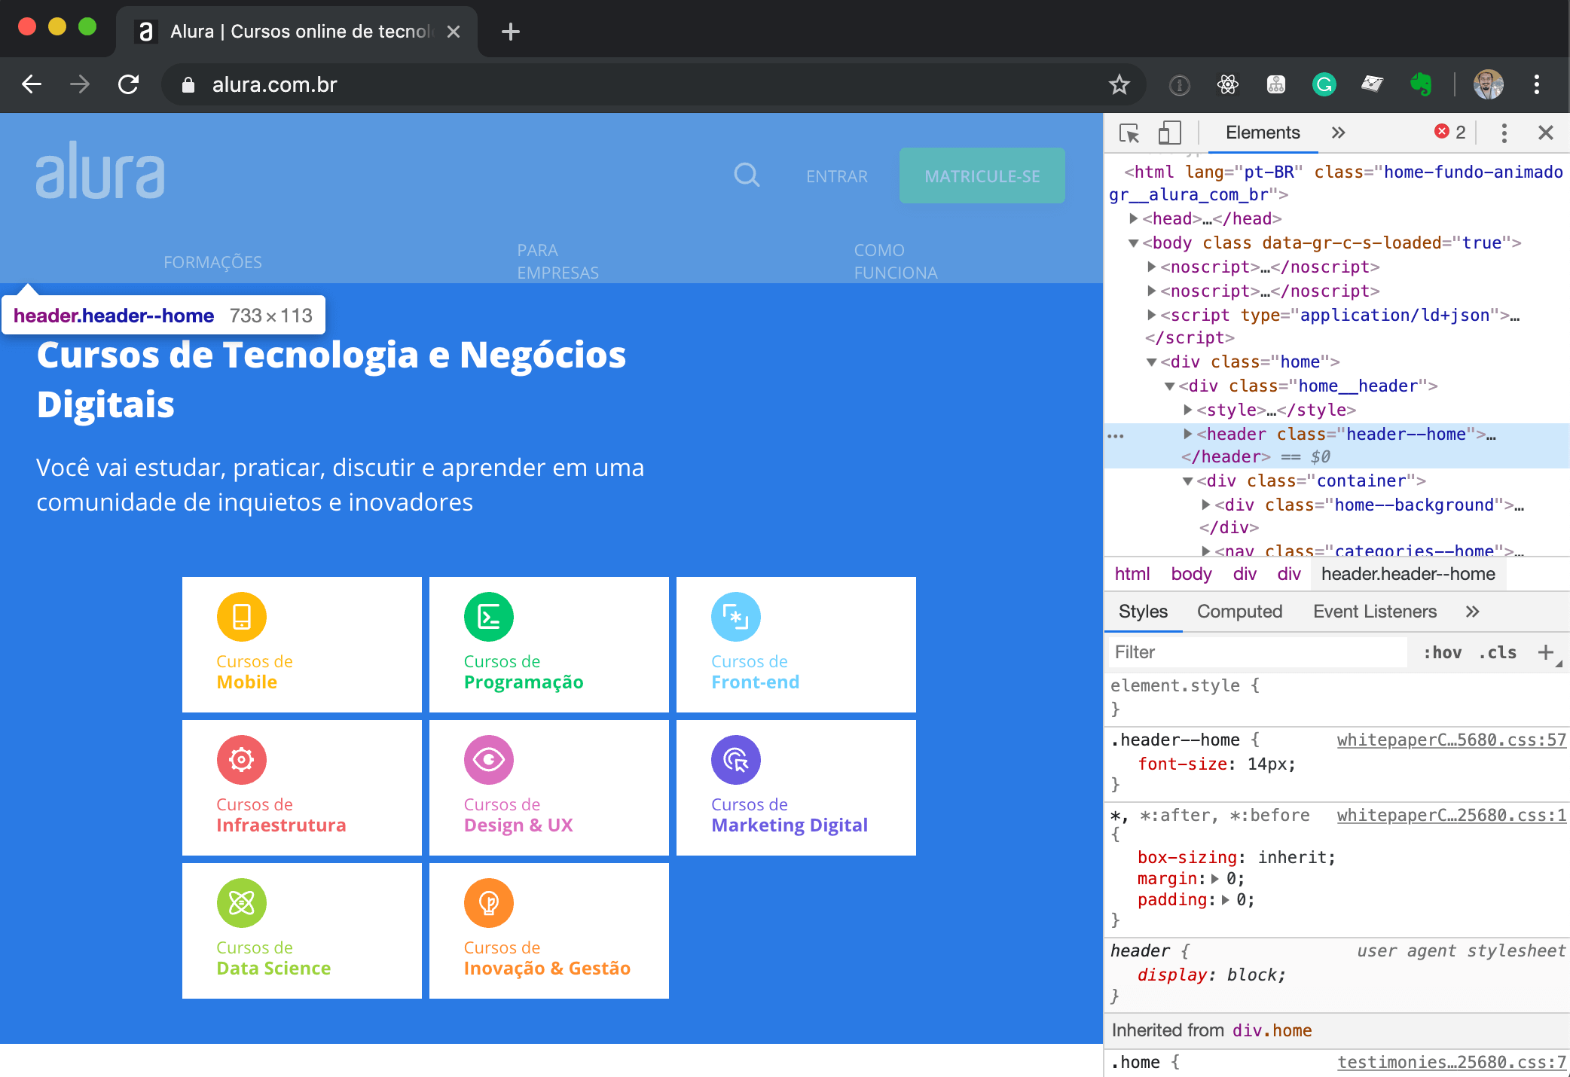Image resolution: width=1570 pixels, height=1077 pixels.
Task: Open the Computed tab
Action: (1239, 612)
